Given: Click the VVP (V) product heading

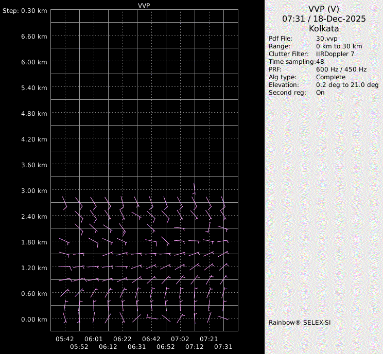Looking at the screenshot, I should [x=324, y=9].
